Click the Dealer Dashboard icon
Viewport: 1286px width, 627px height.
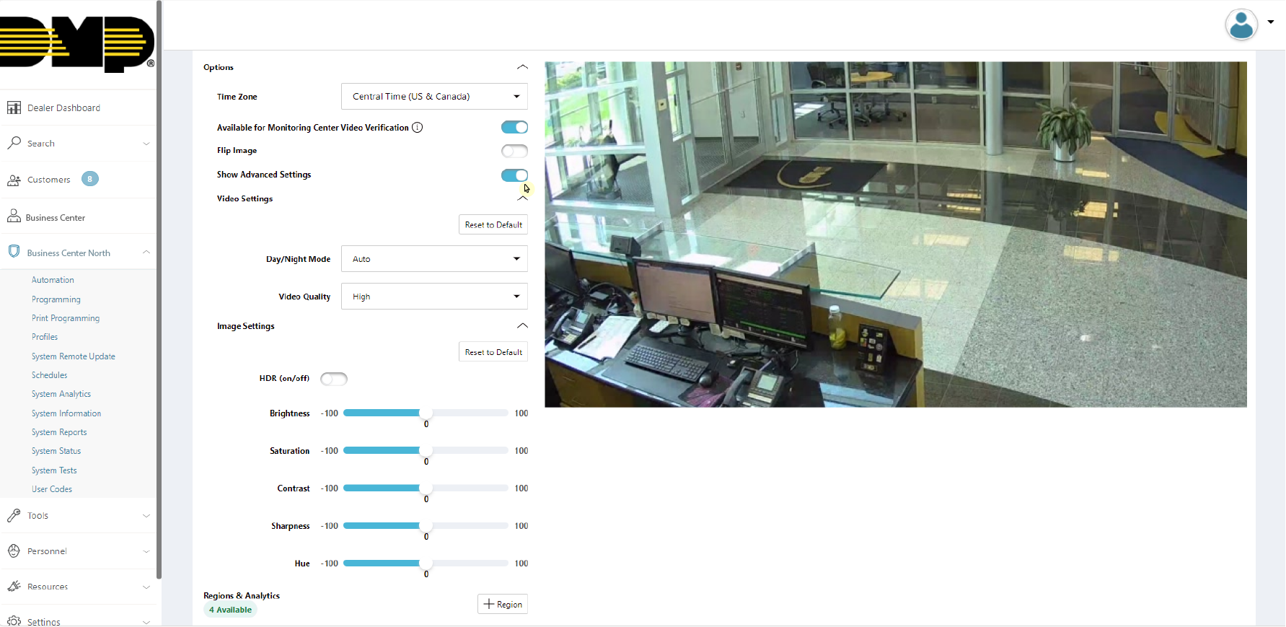pos(14,108)
